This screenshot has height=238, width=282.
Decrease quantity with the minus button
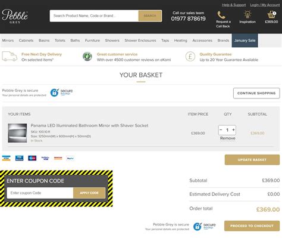[x=221, y=130]
